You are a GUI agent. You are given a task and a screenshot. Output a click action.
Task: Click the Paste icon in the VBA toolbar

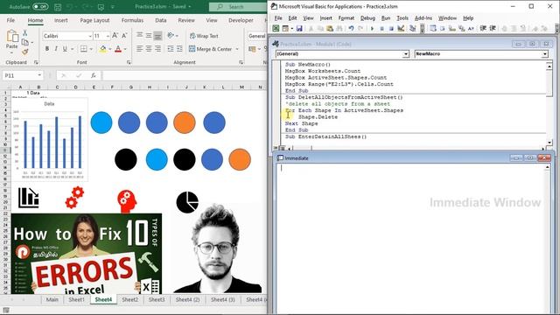coord(330,29)
